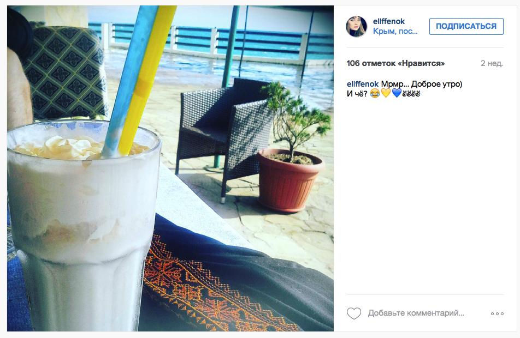Click the laughing-crying emoji in caption

click(375, 94)
